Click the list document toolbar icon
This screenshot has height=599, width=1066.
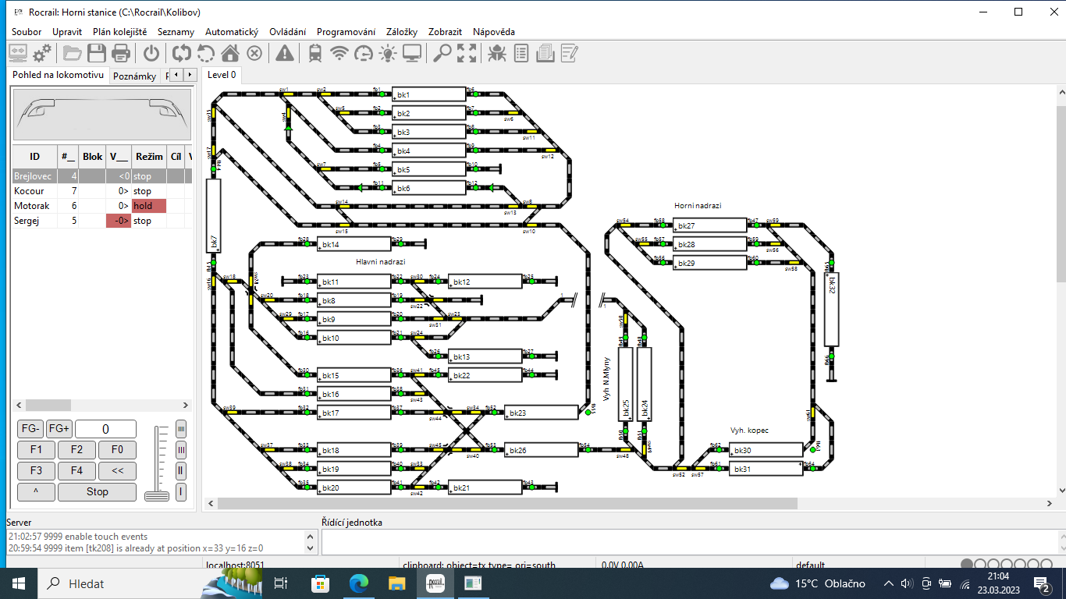(x=521, y=53)
